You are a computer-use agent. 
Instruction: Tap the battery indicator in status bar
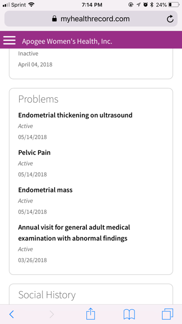173,5
